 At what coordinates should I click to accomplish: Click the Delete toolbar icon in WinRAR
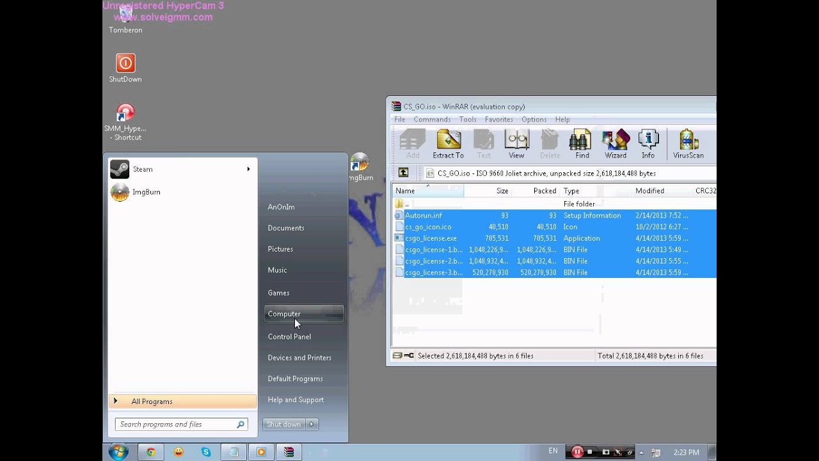point(550,144)
